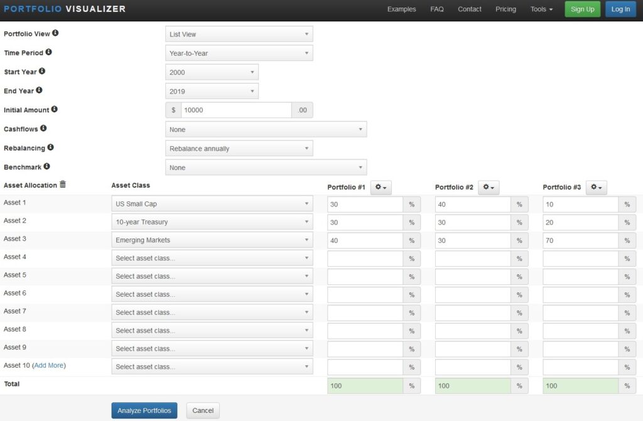Open the Portfolio View dropdown
643x421 pixels.
point(239,34)
